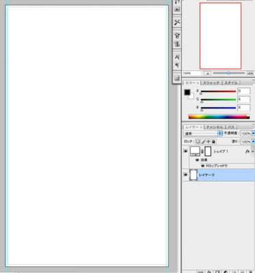Click the foreground color black swatch
Viewport: 255px width, 273px height.
(x=187, y=92)
